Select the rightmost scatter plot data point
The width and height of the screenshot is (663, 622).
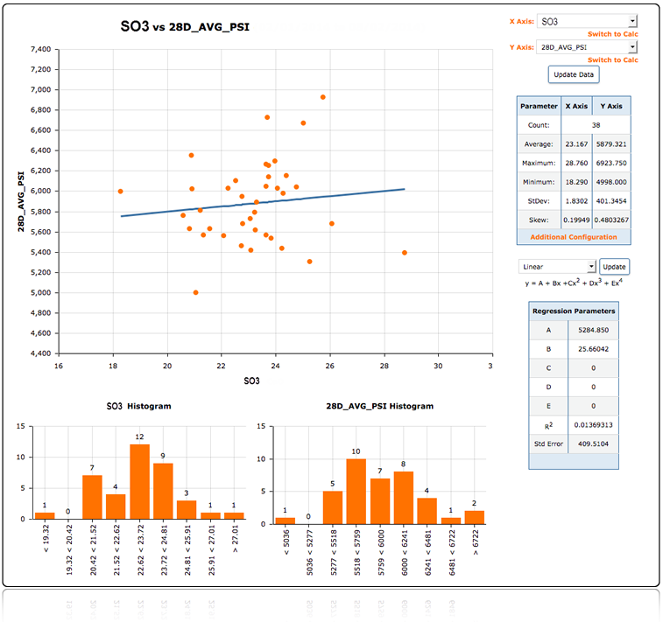(405, 253)
